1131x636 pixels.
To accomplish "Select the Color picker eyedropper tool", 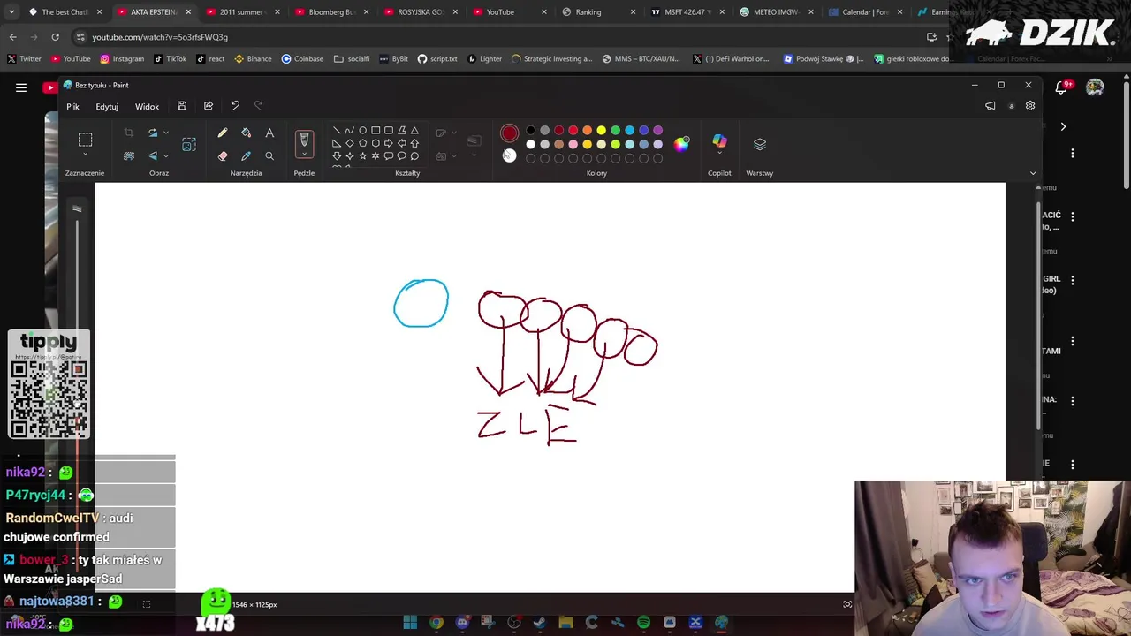I will (x=247, y=155).
